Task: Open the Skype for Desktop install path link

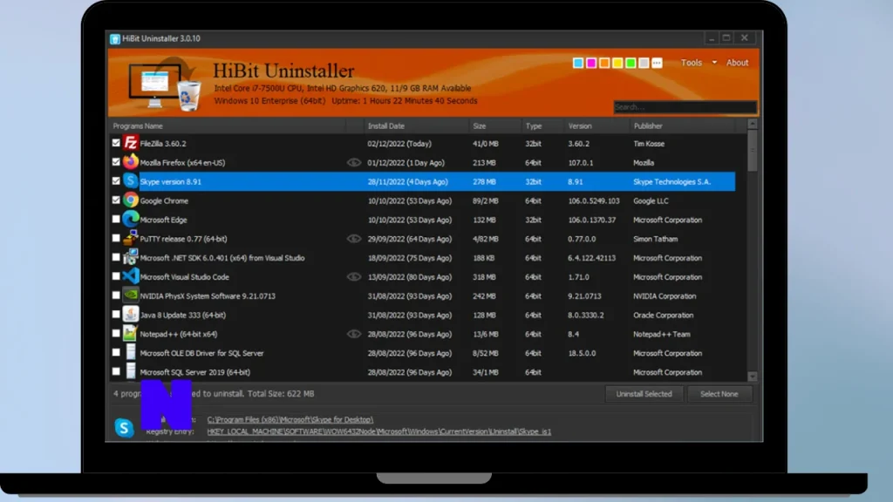Action: pos(290,419)
